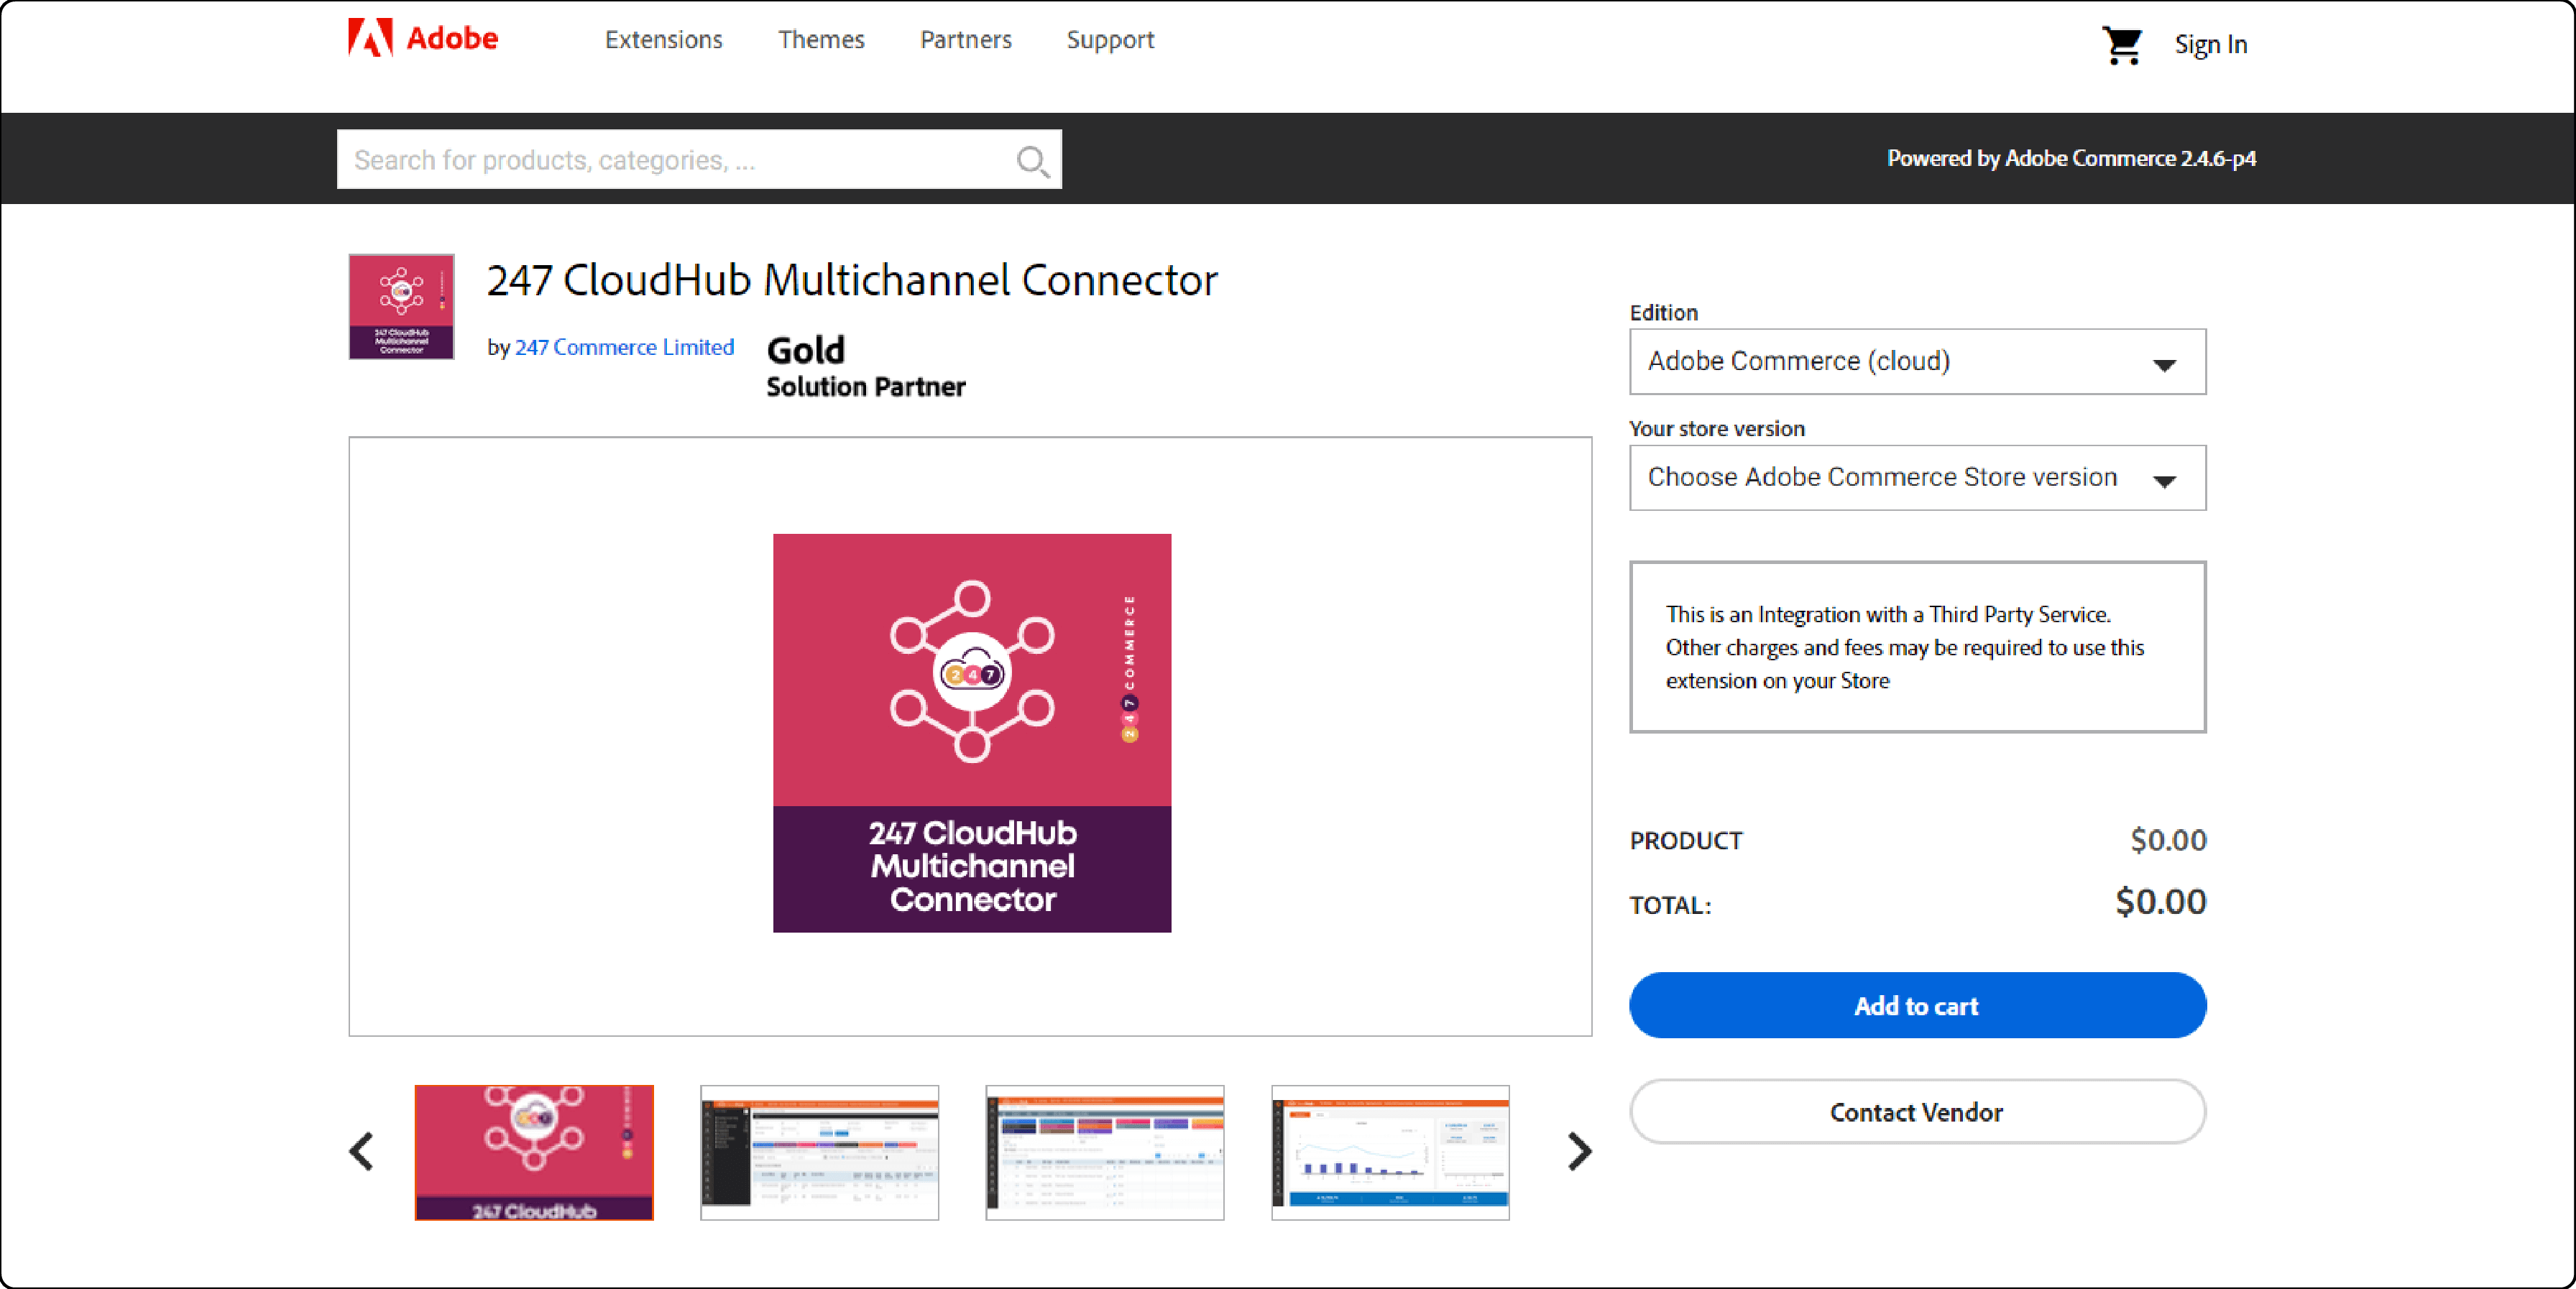Click the 247 CloudHub Multichannel Connector title

pos(852,280)
